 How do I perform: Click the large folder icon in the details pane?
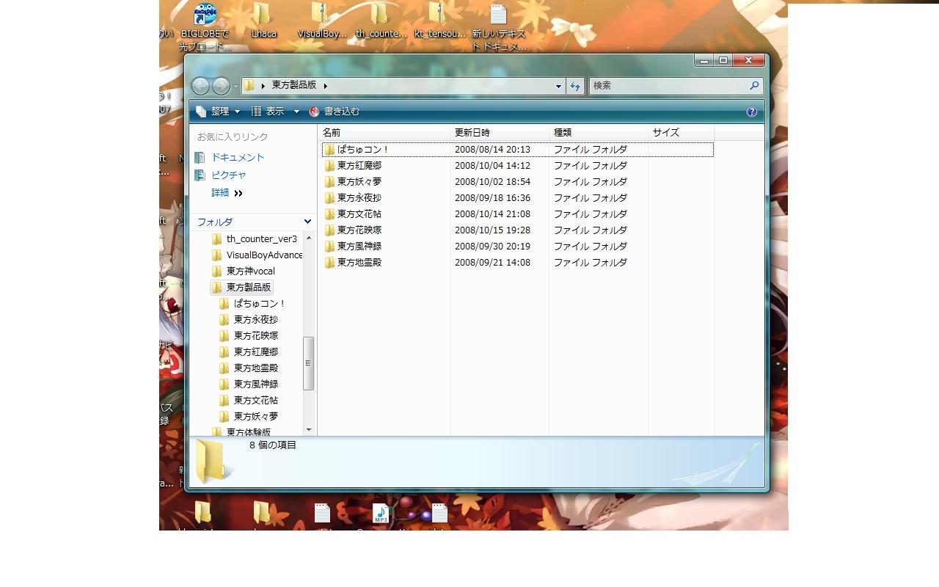pos(215,462)
